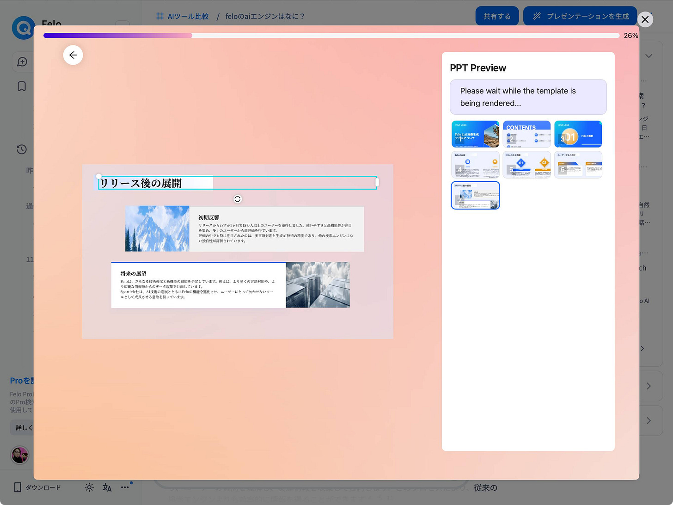Select slide 7 リリース後の展開 thumbnail
Screen dimensions: 673x505
(x=475, y=195)
